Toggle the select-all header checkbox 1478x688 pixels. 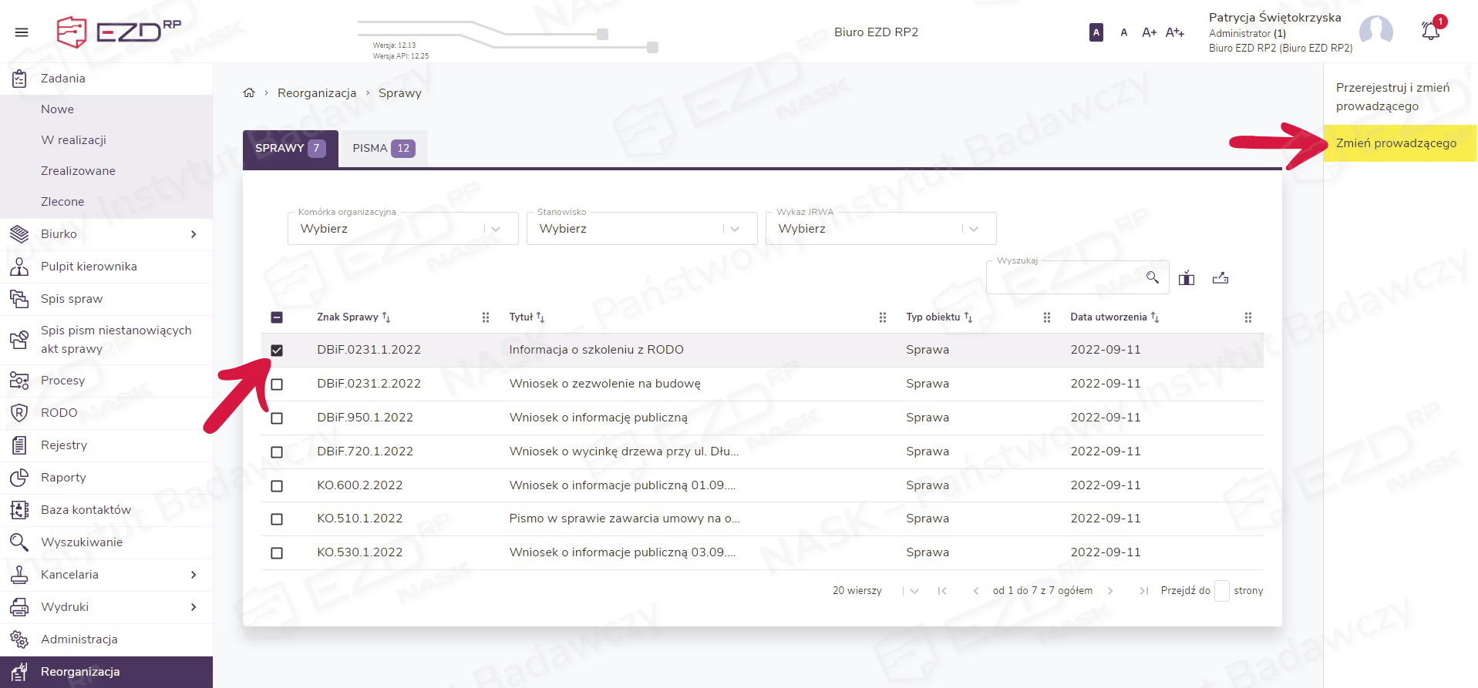[277, 317]
